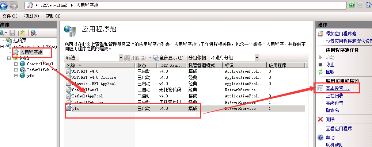Click the icon next to 基本设置
Screen dimensions: 372x147
320,89
